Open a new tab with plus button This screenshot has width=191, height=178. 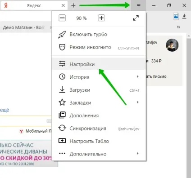[x=73, y=5]
